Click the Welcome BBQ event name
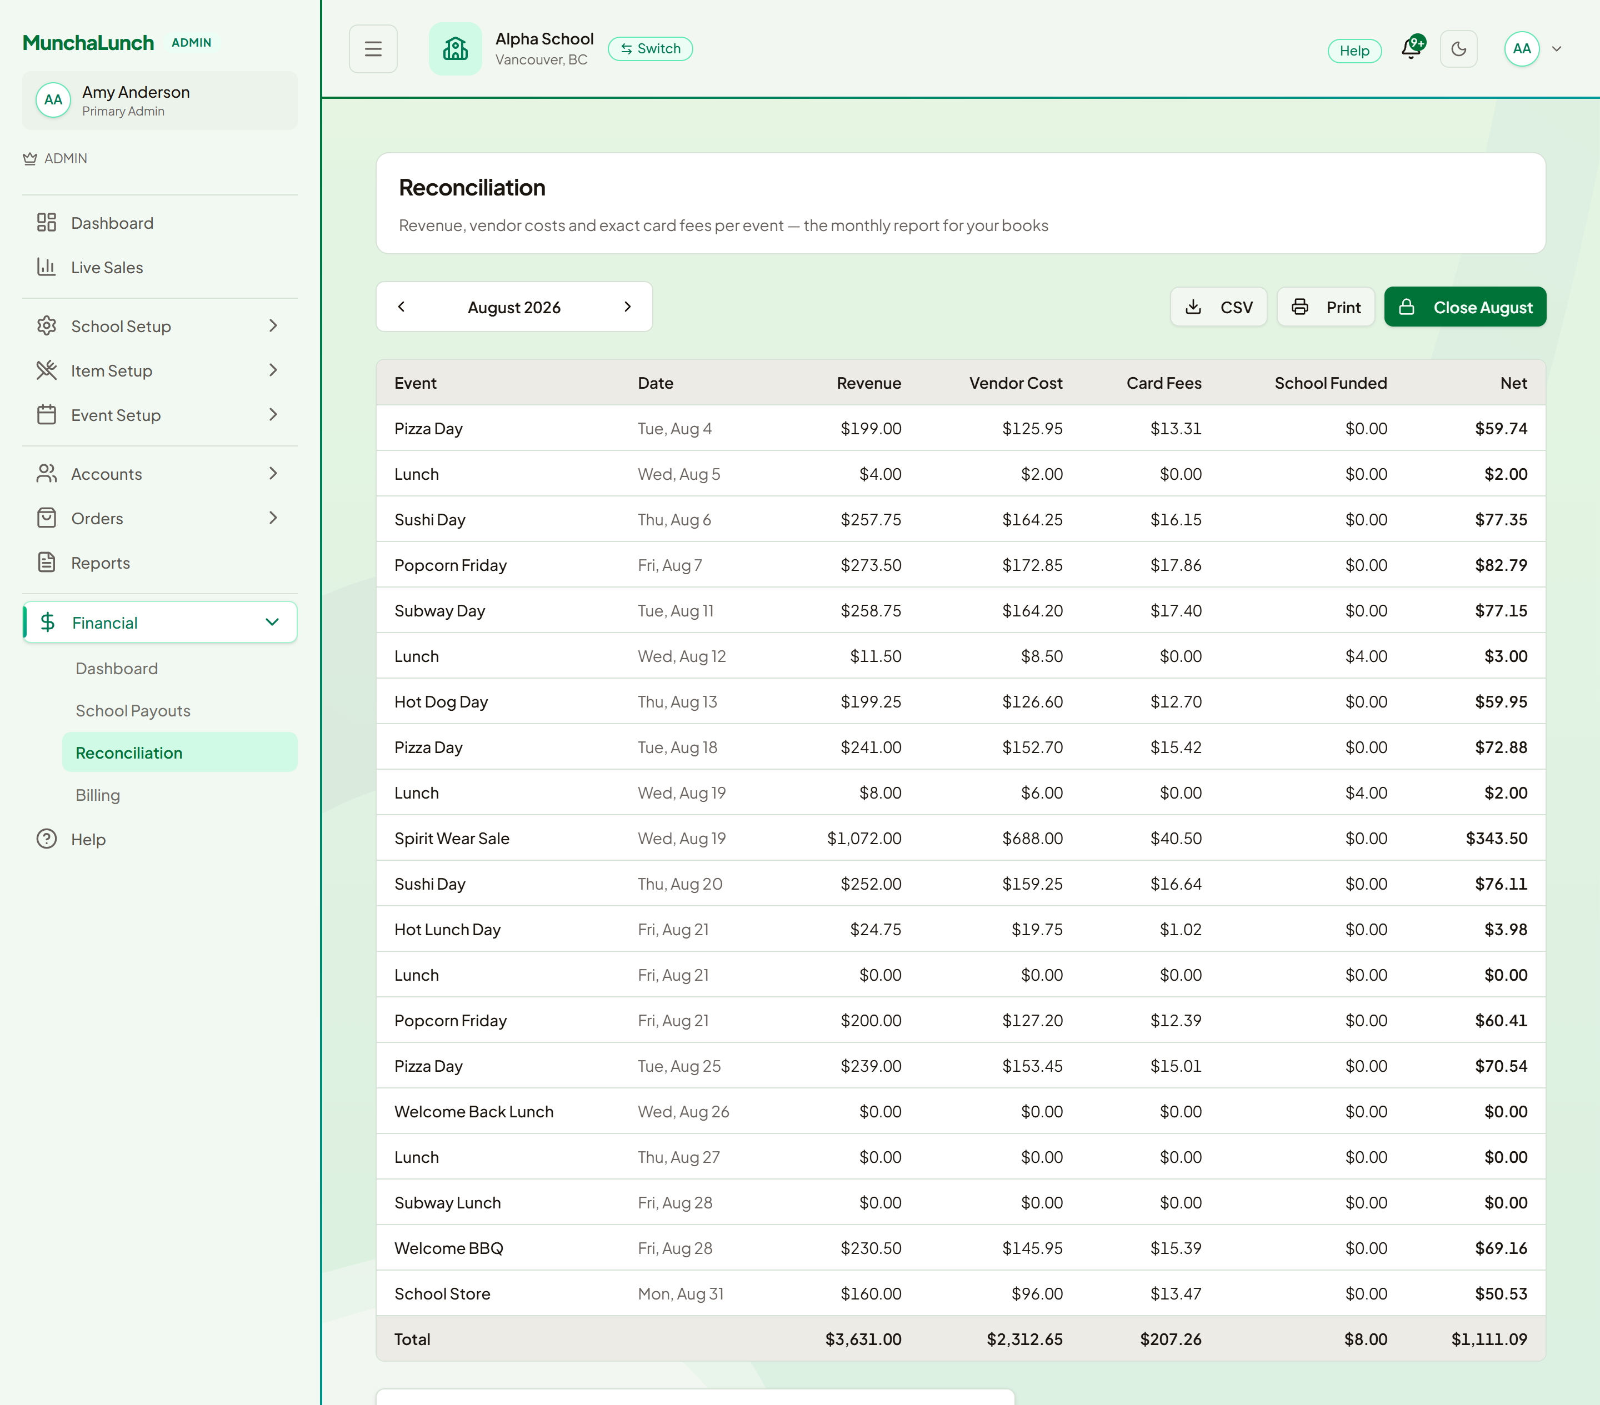The image size is (1600, 1405). point(448,1248)
